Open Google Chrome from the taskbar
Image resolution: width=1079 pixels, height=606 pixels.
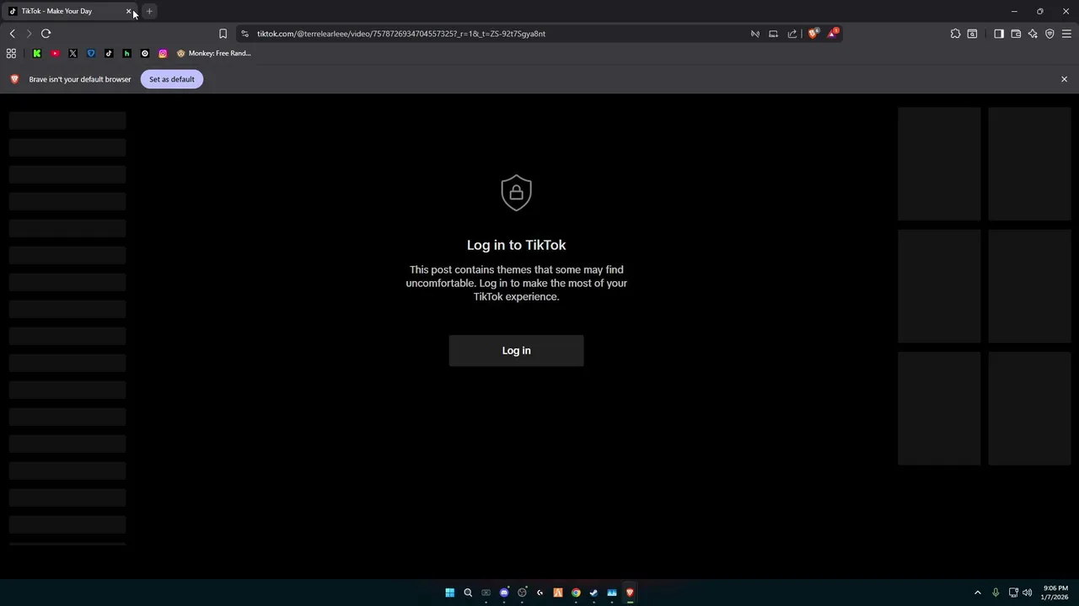576,593
